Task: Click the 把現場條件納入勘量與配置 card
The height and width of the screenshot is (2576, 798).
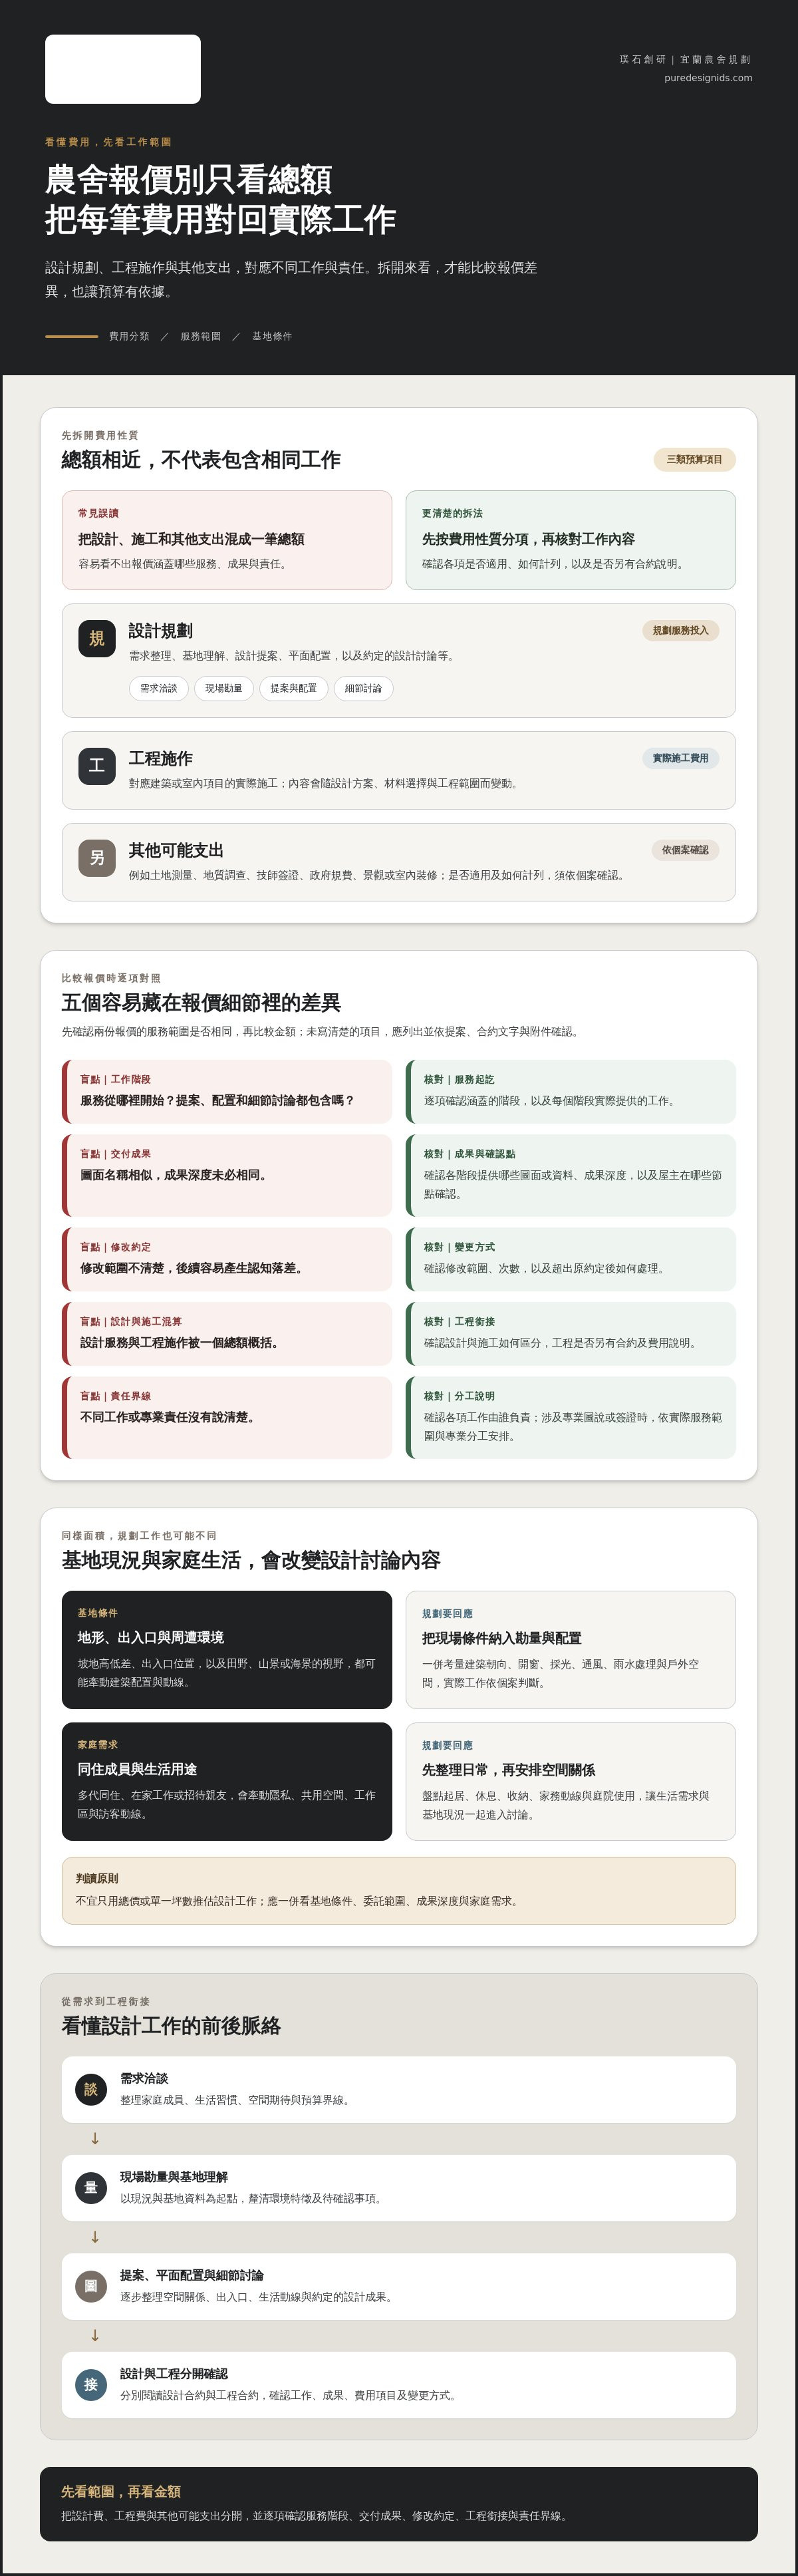Action: 571,1650
